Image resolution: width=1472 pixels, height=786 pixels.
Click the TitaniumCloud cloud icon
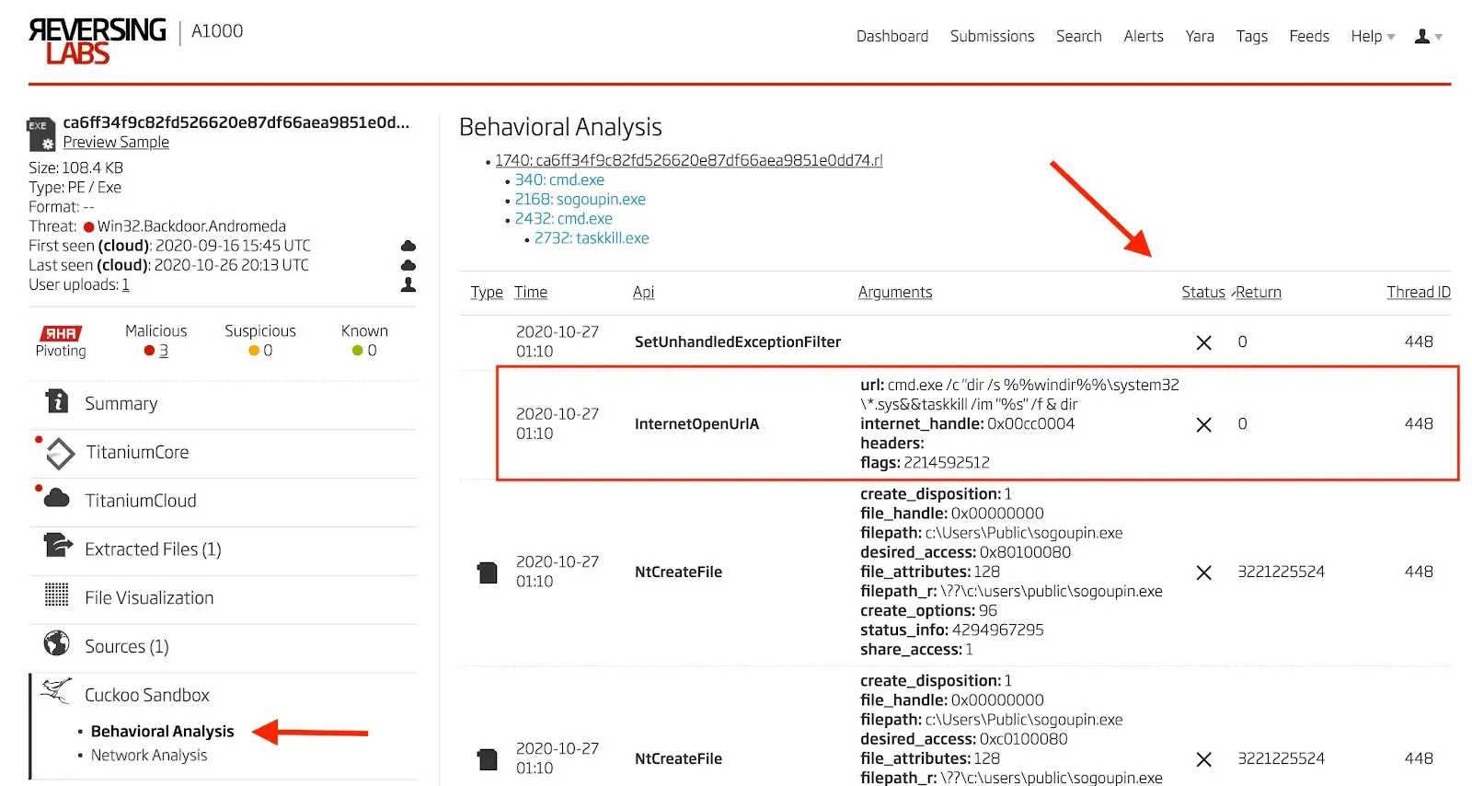(57, 499)
